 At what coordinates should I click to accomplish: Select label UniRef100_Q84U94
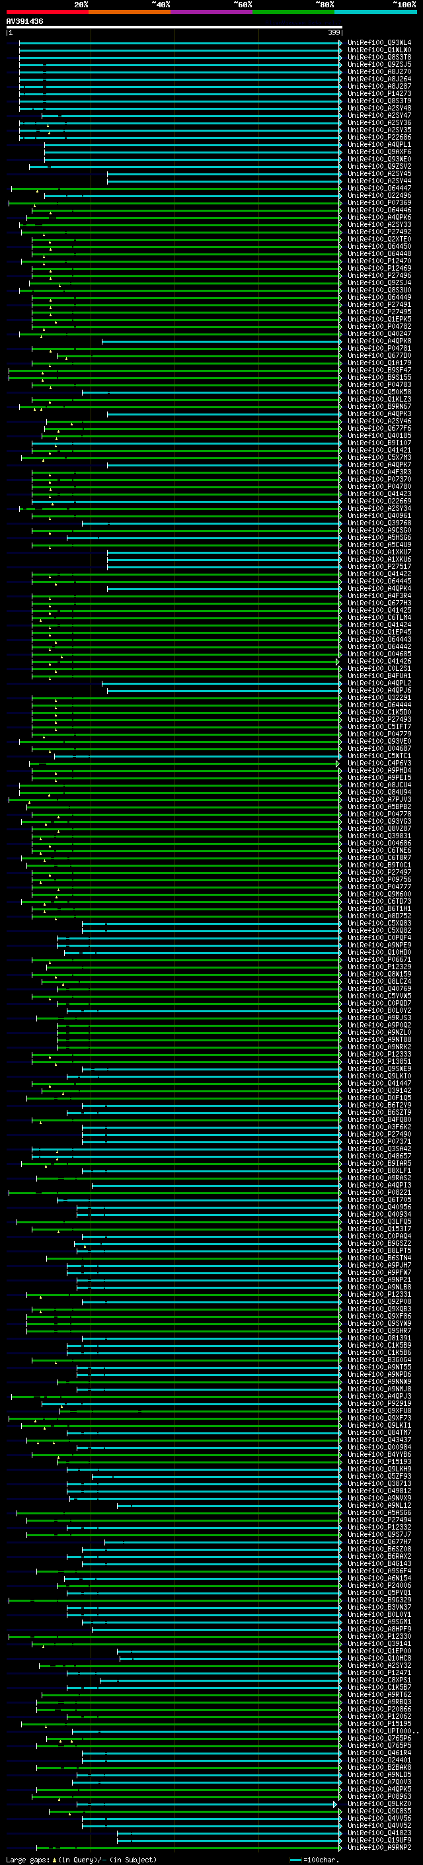point(379,792)
